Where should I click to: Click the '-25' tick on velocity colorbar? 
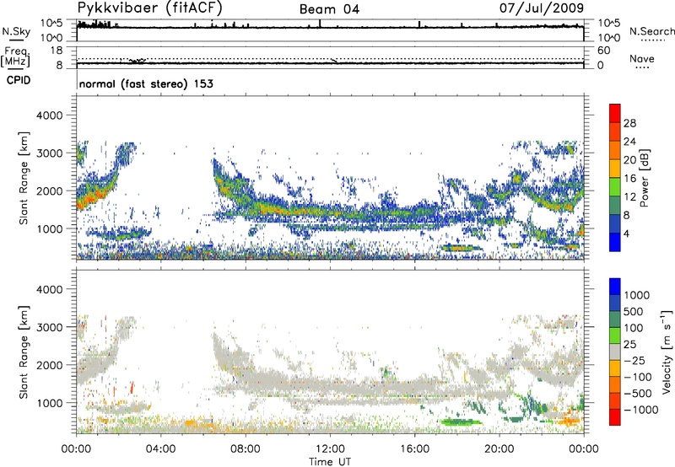[634, 361]
